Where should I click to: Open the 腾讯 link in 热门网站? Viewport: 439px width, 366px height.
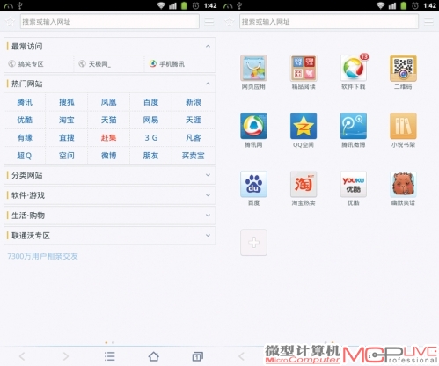tap(25, 102)
